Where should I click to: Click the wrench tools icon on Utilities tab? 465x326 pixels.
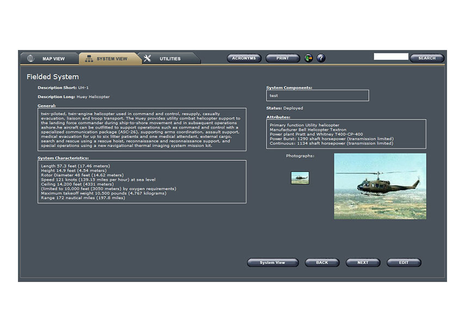(147, 58)
